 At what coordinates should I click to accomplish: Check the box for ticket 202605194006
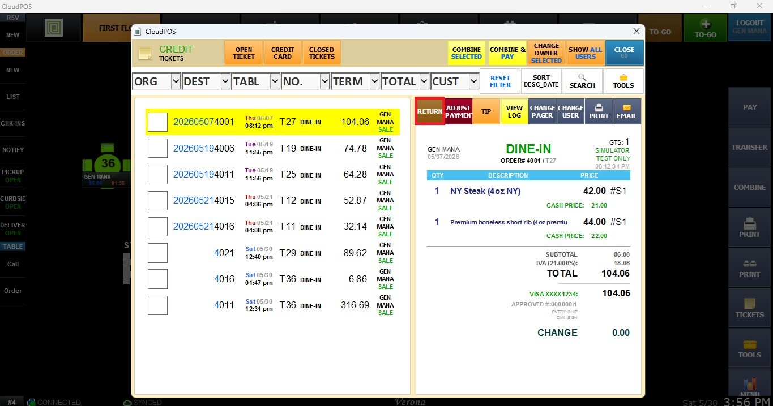click(157, 148)
